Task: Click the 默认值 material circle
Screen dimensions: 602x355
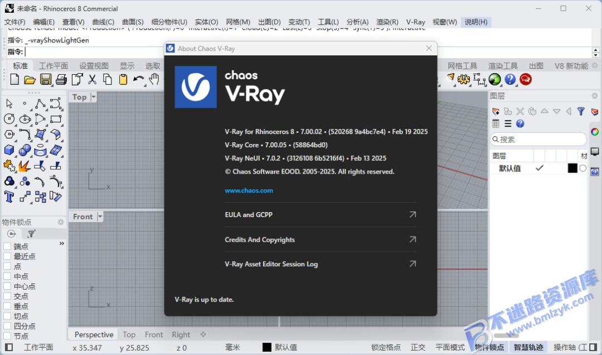Action: (583, 168)
